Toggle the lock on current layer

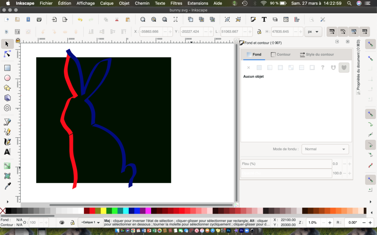73,223
